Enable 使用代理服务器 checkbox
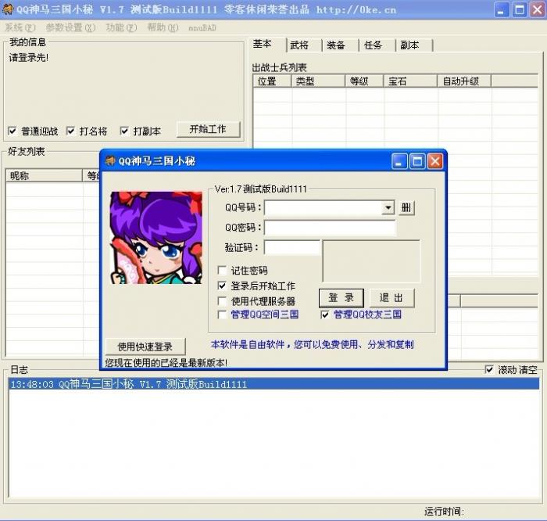 coord(222,301)
